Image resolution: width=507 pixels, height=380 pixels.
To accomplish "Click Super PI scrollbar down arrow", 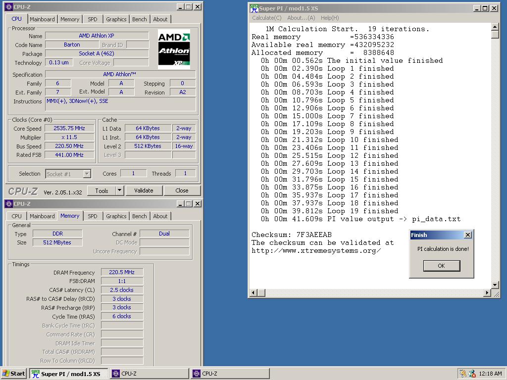I will tap(495, 285).
